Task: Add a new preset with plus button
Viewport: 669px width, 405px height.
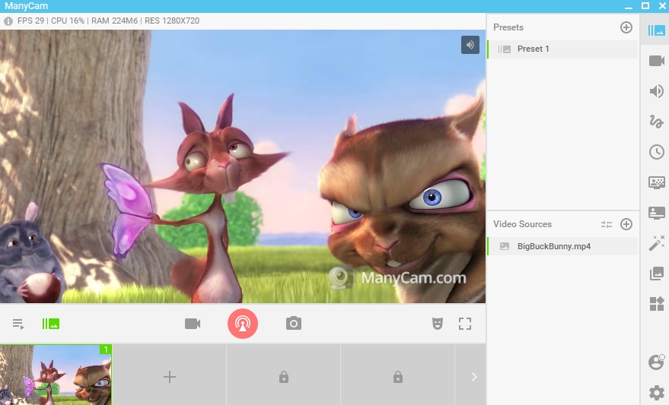Action: [626, 27]
